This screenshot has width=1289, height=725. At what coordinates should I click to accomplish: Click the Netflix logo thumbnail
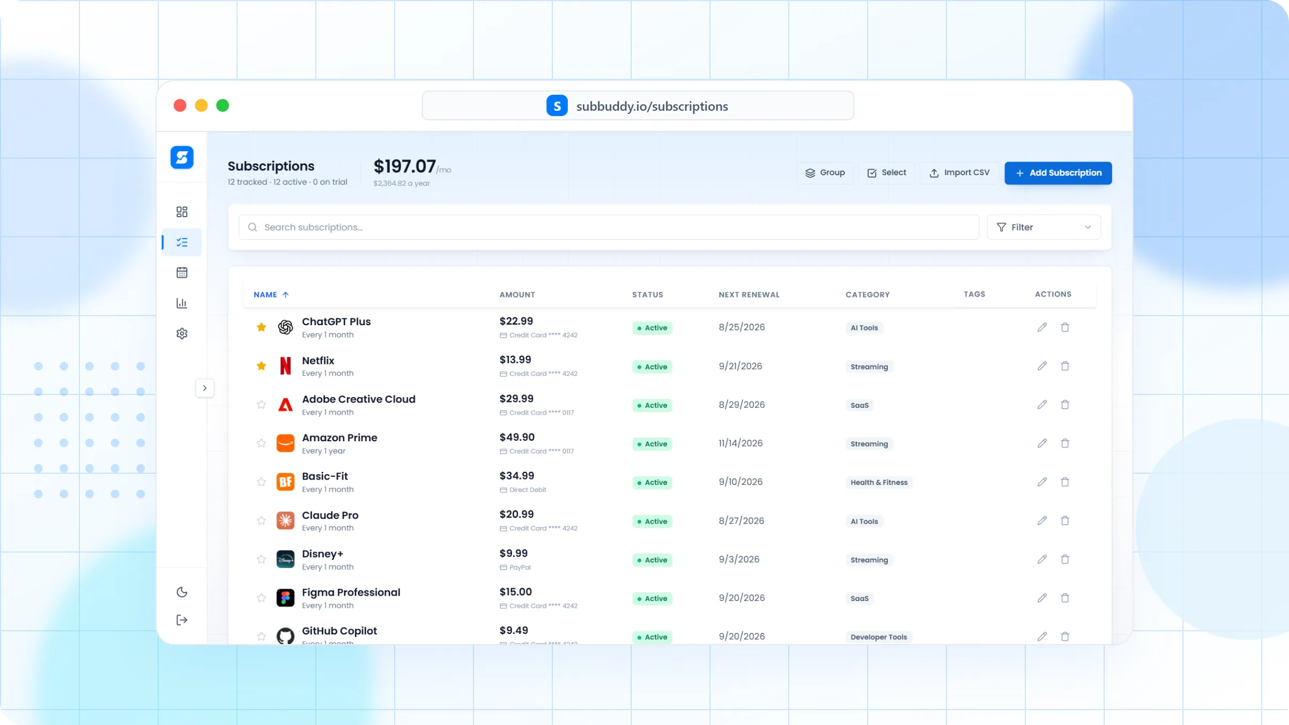[285, 366]
